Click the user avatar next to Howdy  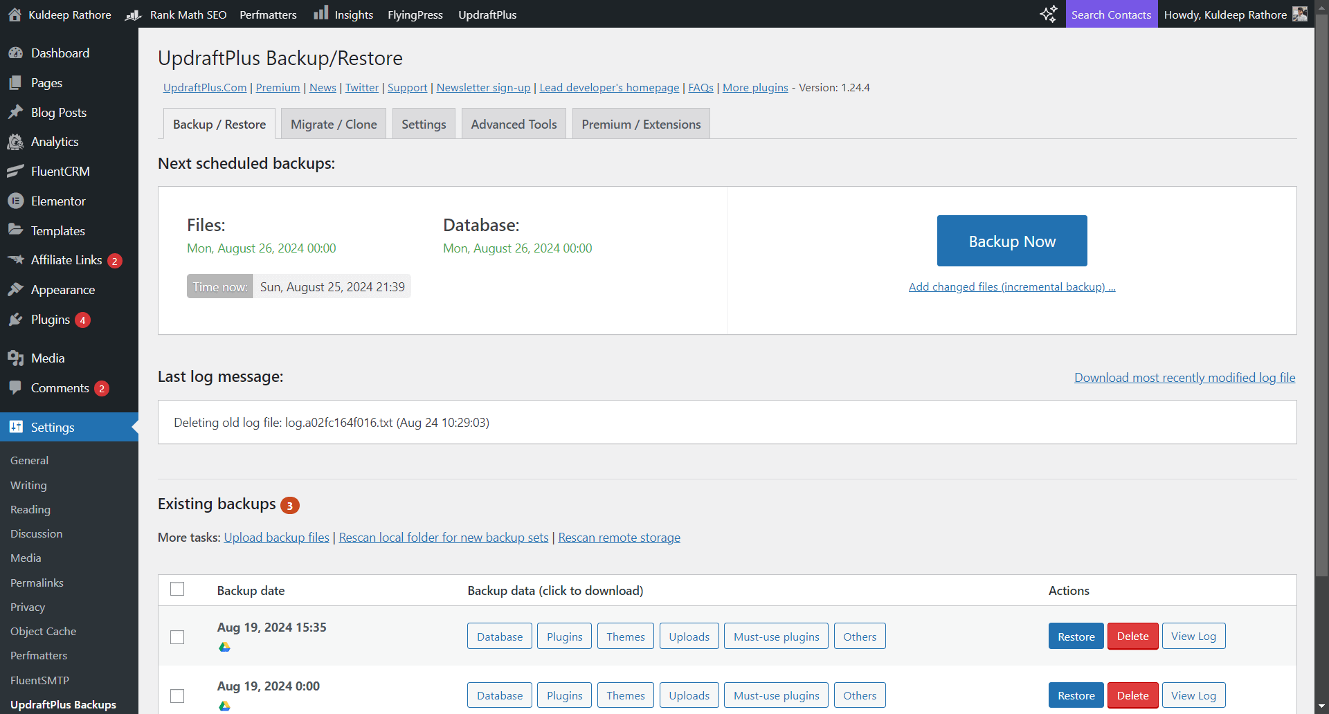(x=1300, y=14)
